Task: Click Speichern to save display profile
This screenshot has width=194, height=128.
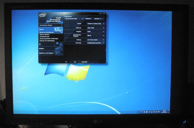Action: click(88, 19)
